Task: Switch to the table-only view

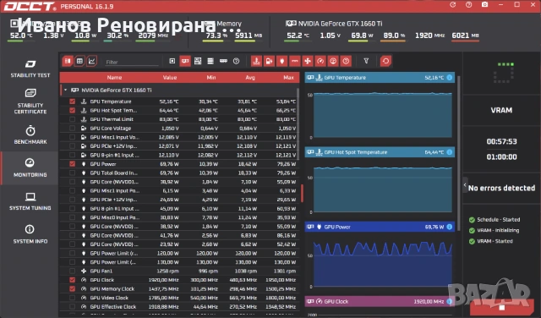Action: point(79,61)
